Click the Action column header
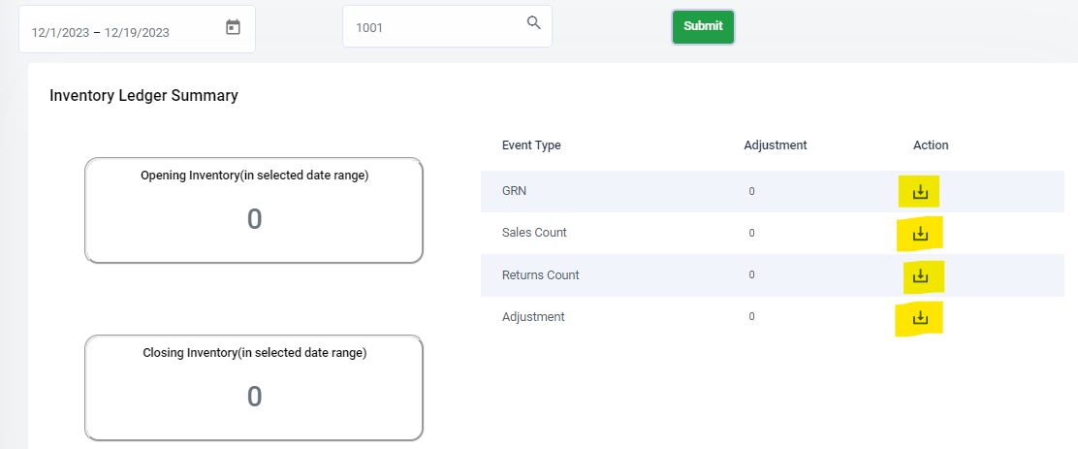The image size is (1078, 449). click(931, 145)
